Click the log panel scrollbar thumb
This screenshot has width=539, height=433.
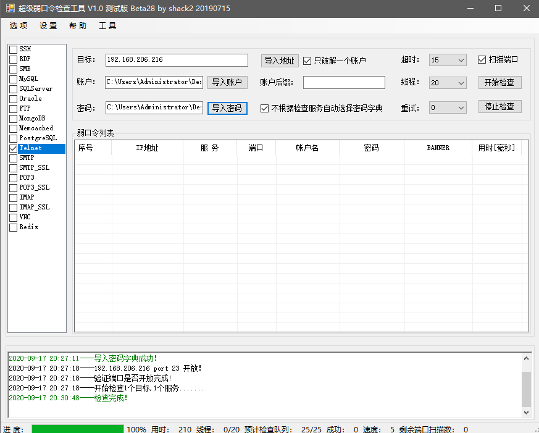[526, 389]
